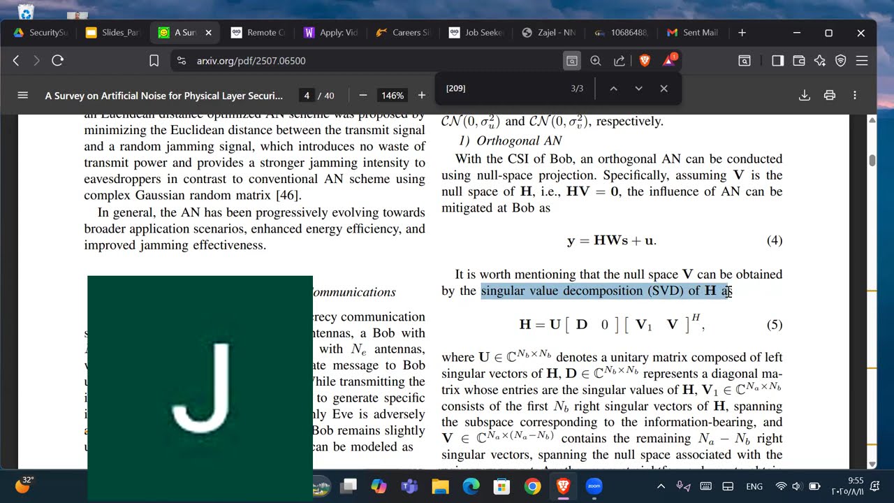Close the active A Sur tab
This screenshot has height=503, width=894.
point(208,33)
